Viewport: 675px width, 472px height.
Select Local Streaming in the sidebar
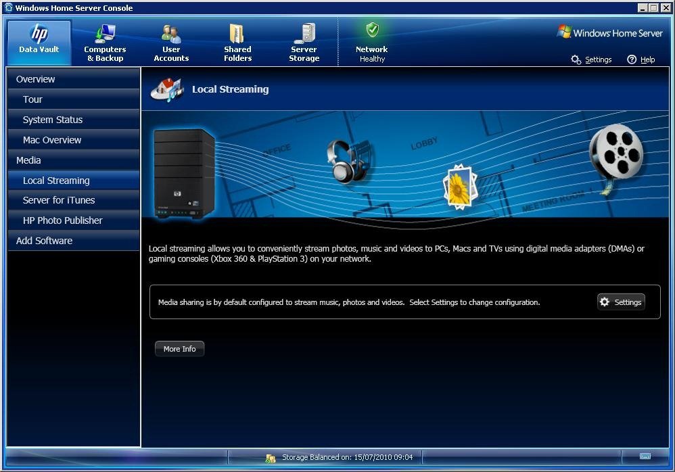(74, 181)
